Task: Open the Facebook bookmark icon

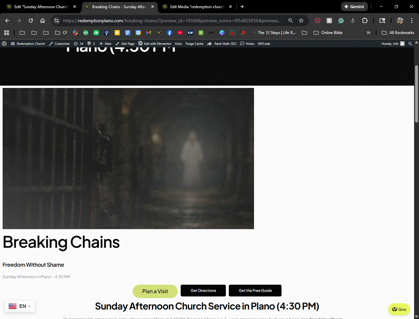Action: (170, 33)
